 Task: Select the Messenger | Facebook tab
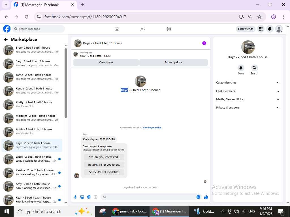point(44,5)
